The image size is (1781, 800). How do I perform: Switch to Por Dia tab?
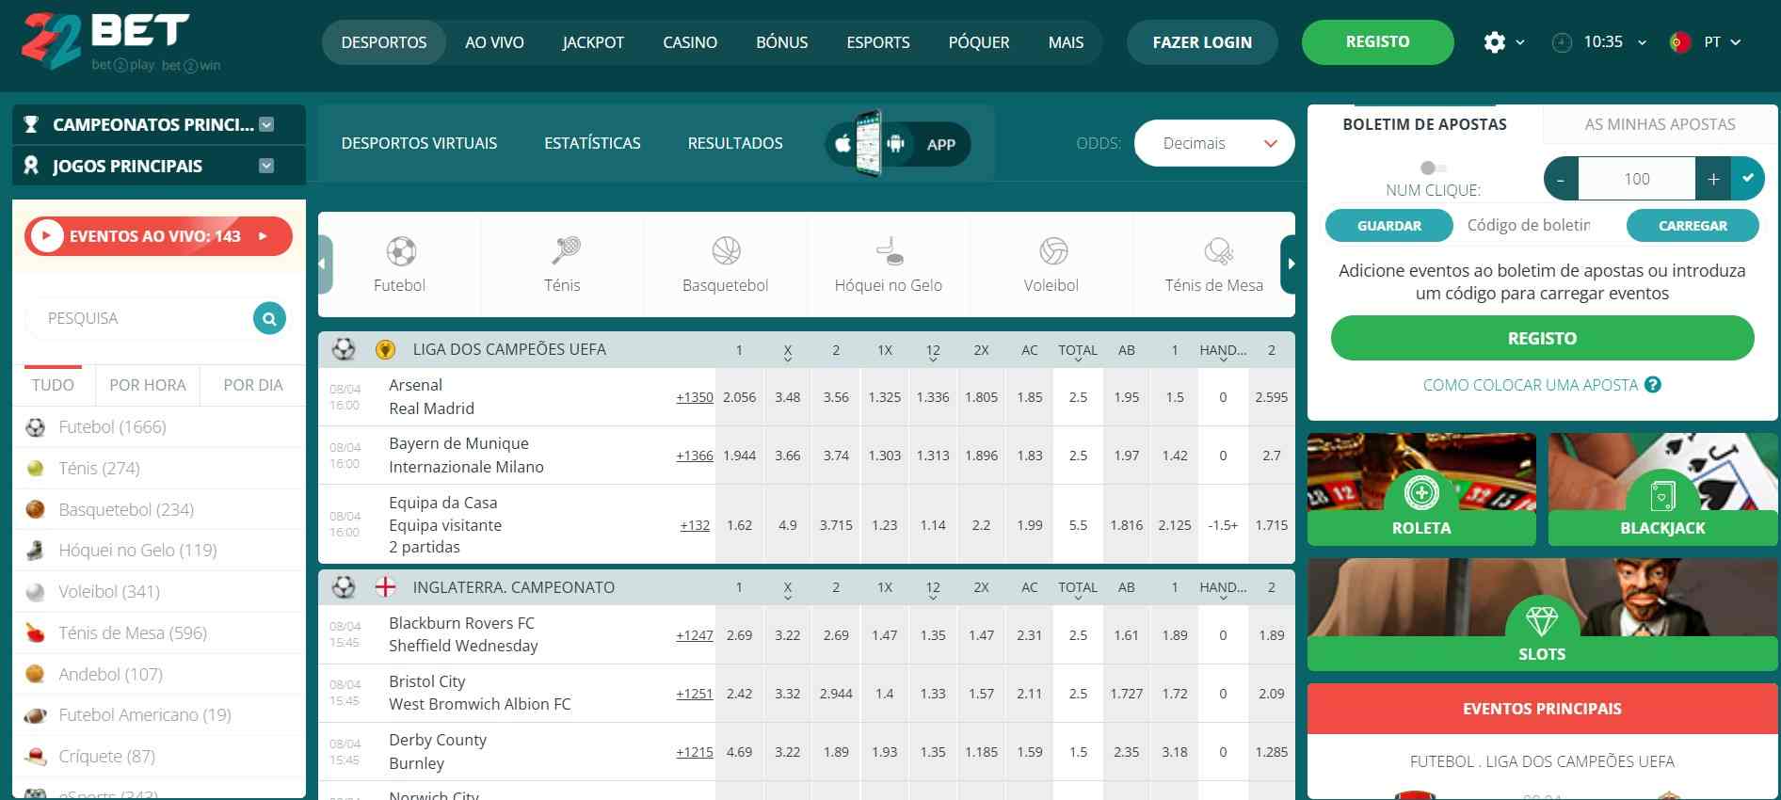(253, 385)
